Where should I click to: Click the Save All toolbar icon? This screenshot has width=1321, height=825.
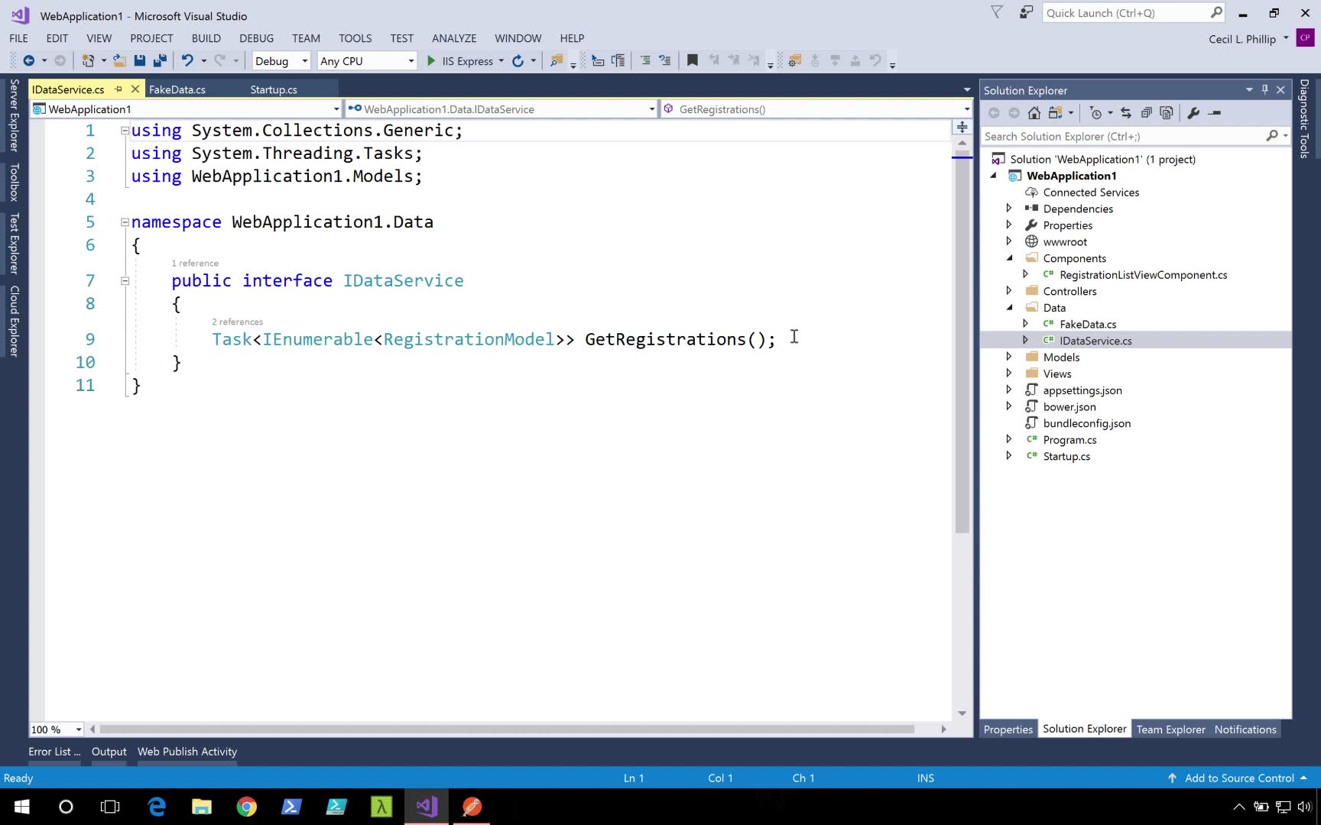point(160,60)
